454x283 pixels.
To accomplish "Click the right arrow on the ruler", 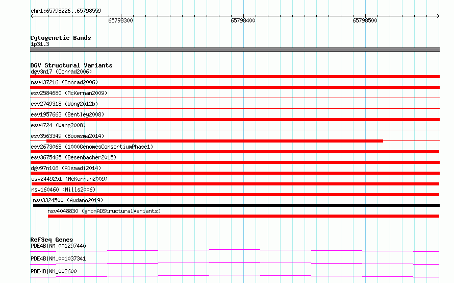I will point(438,16).
